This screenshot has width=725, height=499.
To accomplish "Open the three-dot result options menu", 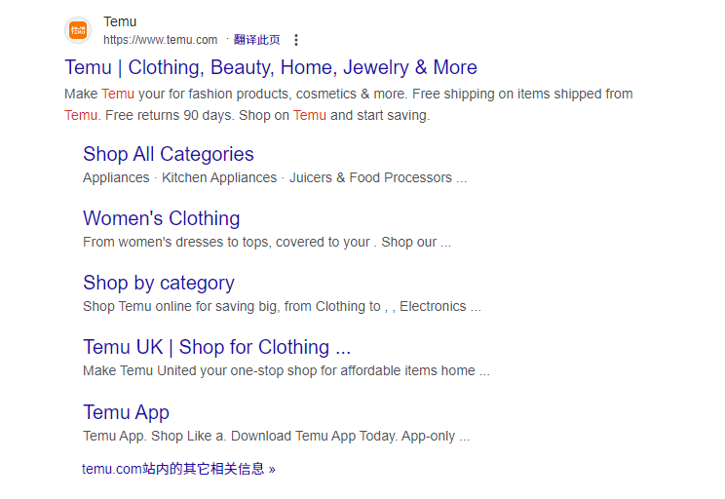I will [296, 40].
